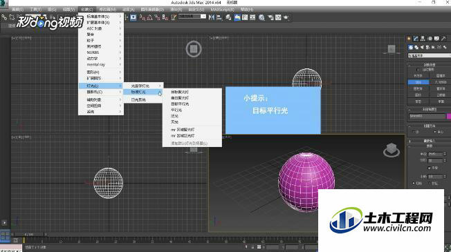
Task: Toggle the Smooth checkbox under sphere parameters
Action: click(x=429, y=168)
